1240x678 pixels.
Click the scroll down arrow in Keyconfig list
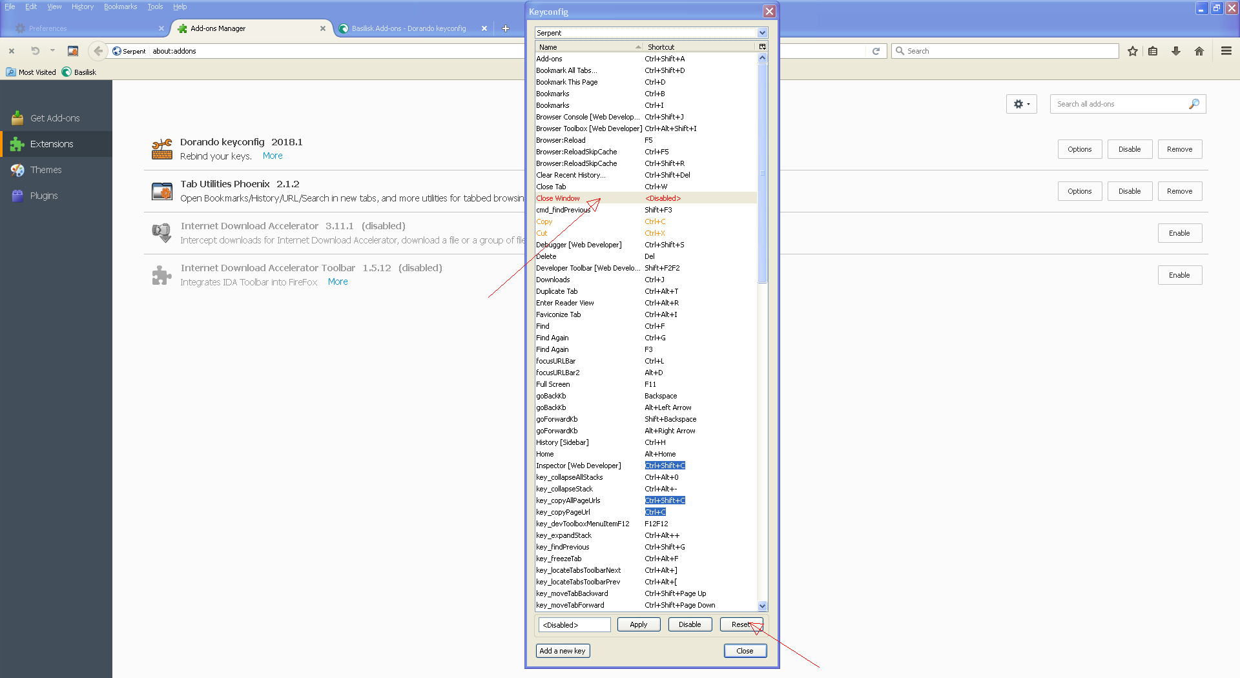pyautogui.click(x=762, y=606)
